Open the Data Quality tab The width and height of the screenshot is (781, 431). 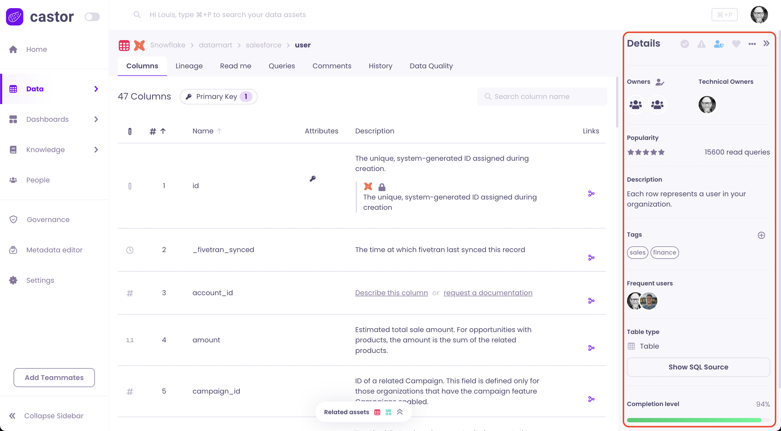click(x=431, y=66)
